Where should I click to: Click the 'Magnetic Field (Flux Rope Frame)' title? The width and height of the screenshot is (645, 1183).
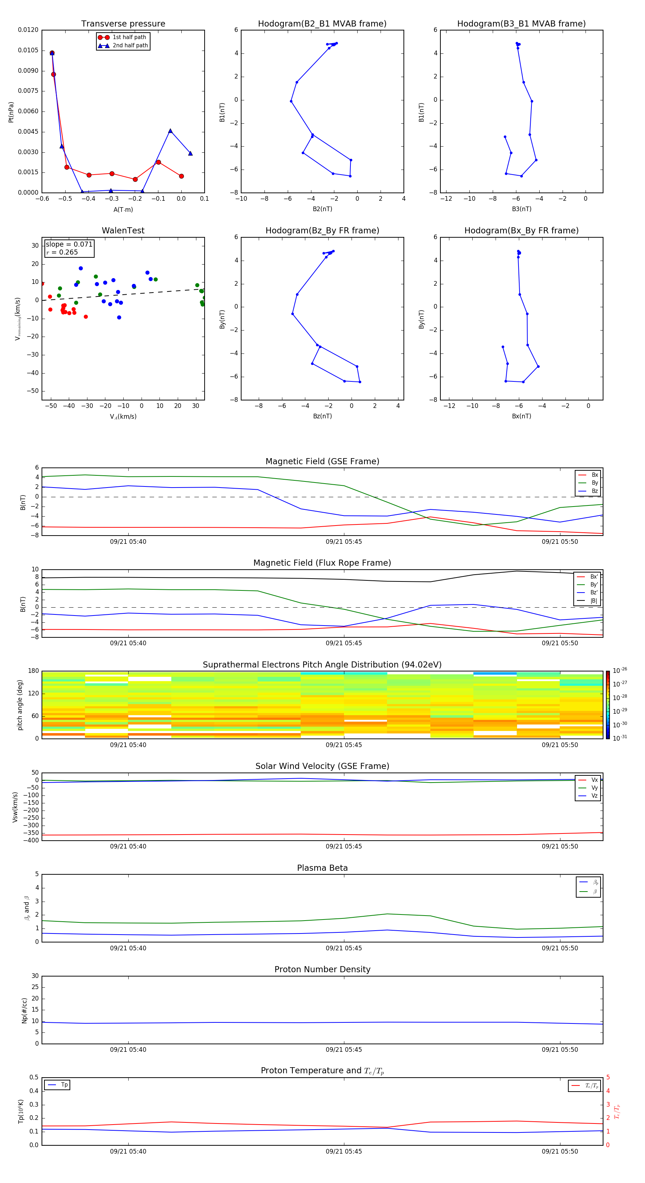pyautogui.click(x=322, y=563)
